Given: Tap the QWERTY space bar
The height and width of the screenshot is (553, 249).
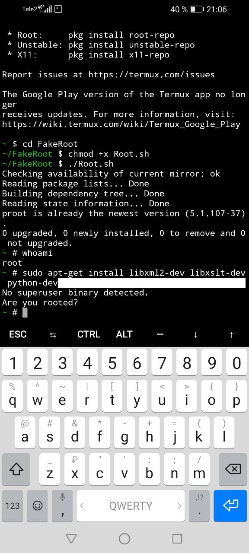Looking at the screenshot, I should pyautogui.click(x=131, y=505).
